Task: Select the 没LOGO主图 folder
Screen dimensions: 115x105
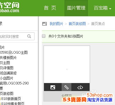Action: (14, 52)
